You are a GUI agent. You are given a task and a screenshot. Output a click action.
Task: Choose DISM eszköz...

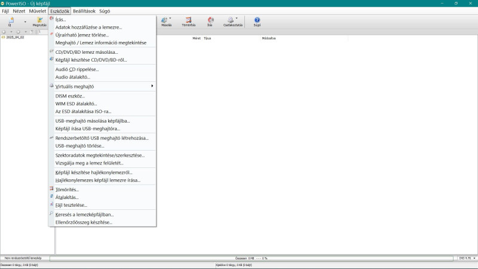click(x=102, y=96)
